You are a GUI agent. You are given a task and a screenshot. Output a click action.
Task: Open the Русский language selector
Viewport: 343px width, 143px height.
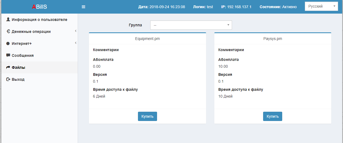[321, 6]
